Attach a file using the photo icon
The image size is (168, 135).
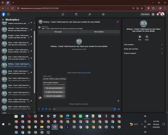43,109
